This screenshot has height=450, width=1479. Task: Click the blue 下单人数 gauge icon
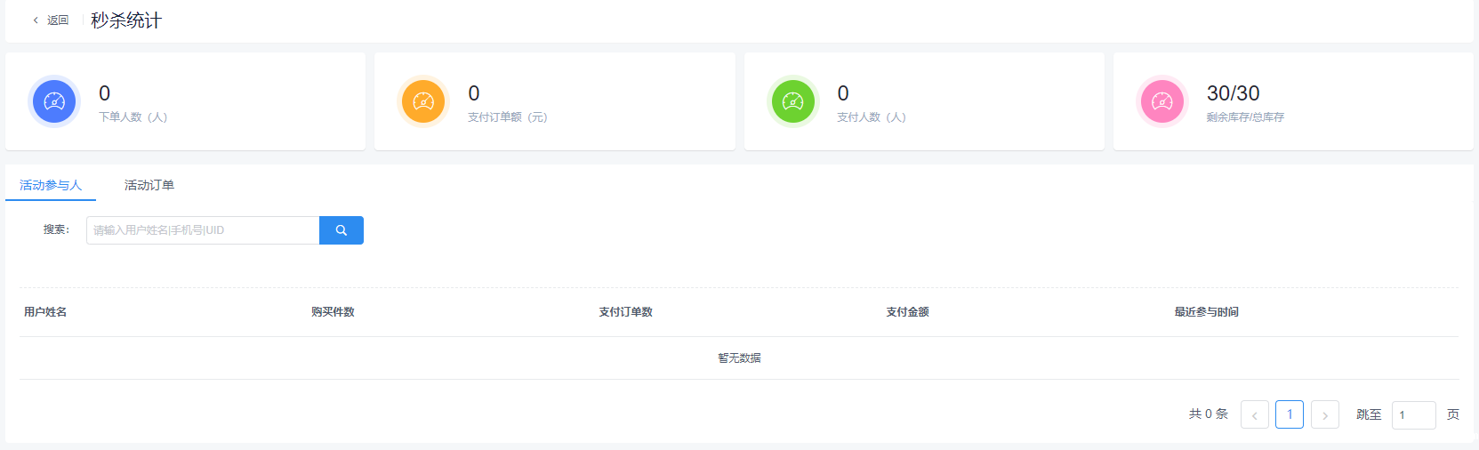pos(54,101)
